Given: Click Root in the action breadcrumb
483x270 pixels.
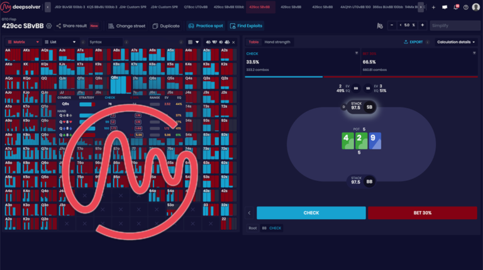Looking at the screenshot, I should pos(253,228).
